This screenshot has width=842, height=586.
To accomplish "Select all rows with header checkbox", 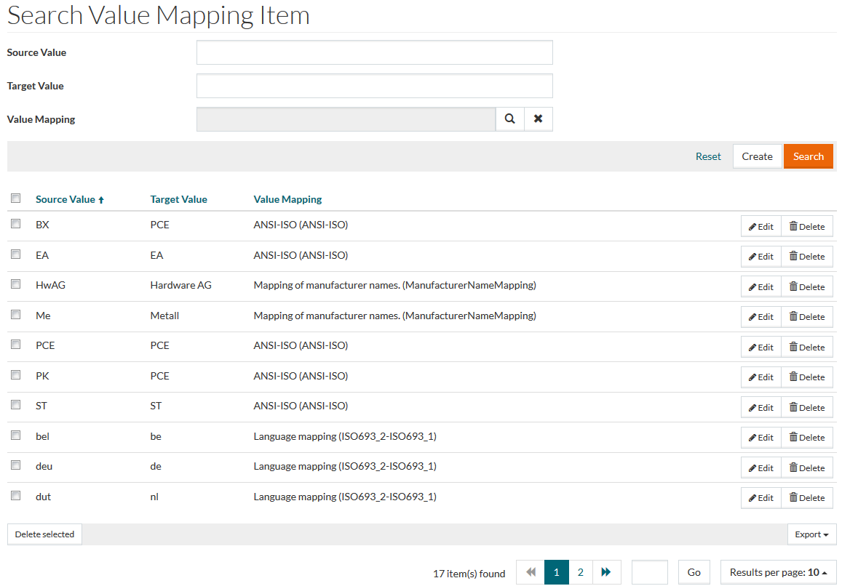I will (15, 198).
